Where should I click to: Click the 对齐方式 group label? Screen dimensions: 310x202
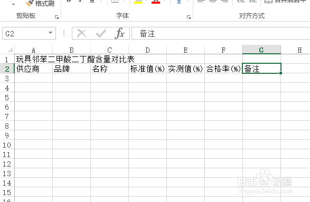[252, 16]
